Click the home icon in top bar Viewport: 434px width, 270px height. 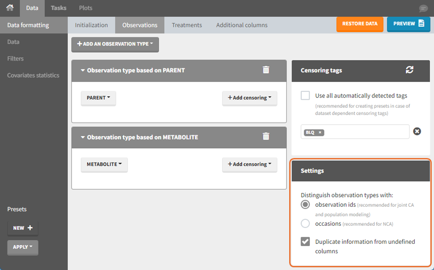tap(9, 8)
